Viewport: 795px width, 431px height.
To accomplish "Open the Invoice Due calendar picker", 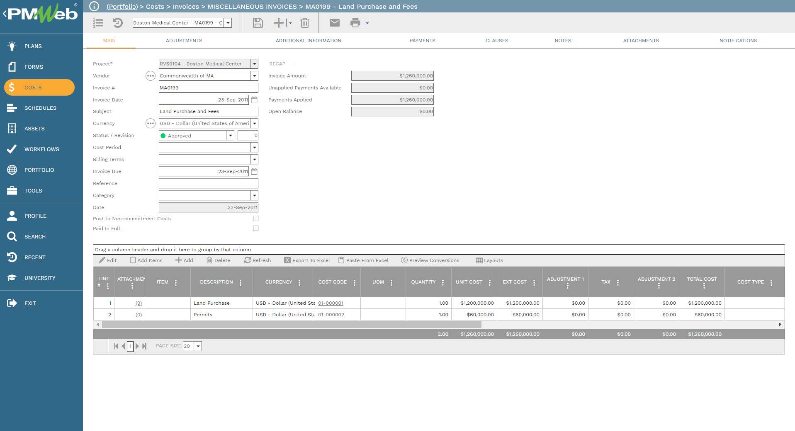I will point(254,171).
